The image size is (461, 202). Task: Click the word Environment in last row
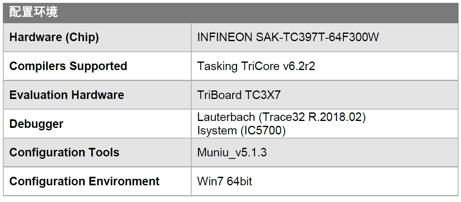pos(124,181)
